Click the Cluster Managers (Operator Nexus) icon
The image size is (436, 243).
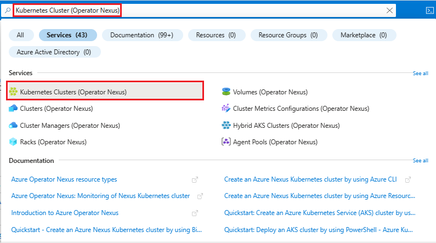tap(14, 125)
